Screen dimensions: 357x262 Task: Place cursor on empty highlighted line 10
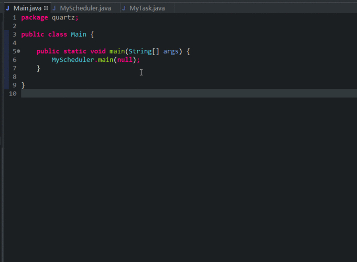[x=189, y=94]
